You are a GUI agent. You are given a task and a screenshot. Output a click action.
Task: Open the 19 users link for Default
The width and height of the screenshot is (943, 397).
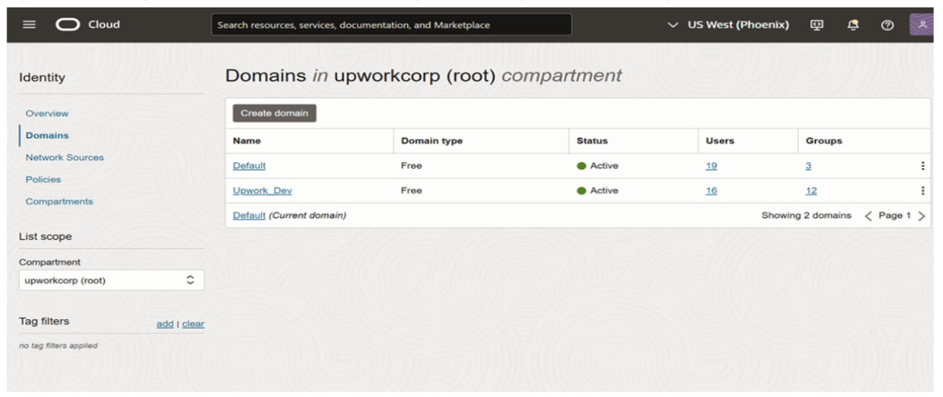click(x=711, y=166)
